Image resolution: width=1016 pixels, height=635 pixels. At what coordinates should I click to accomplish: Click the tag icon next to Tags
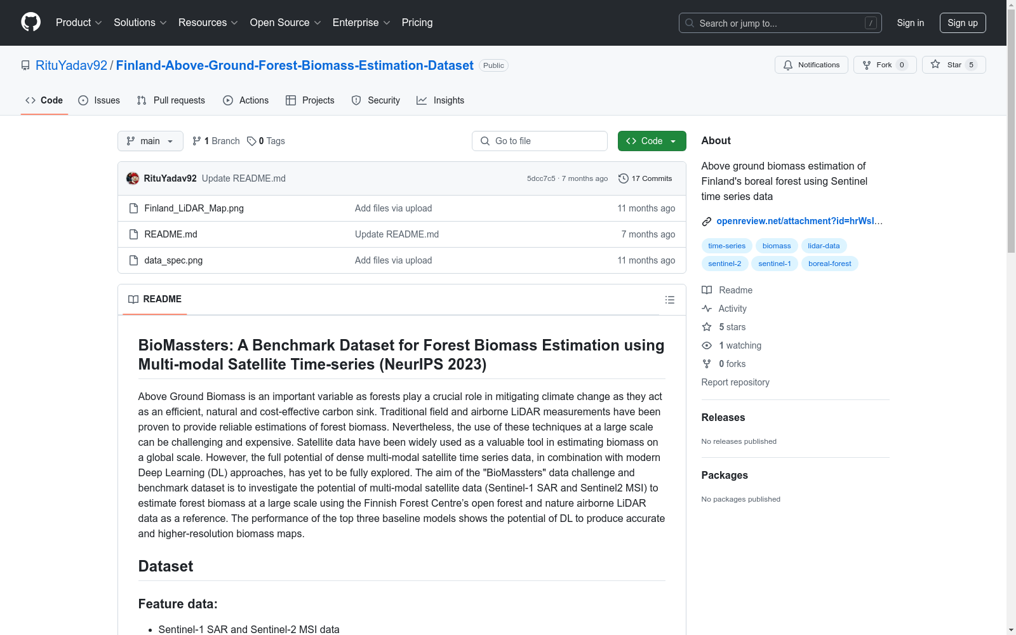coord(251,141)
